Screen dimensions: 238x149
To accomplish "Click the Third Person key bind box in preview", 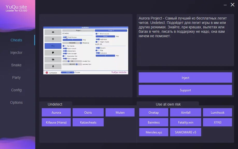I will tap(72, 40).
